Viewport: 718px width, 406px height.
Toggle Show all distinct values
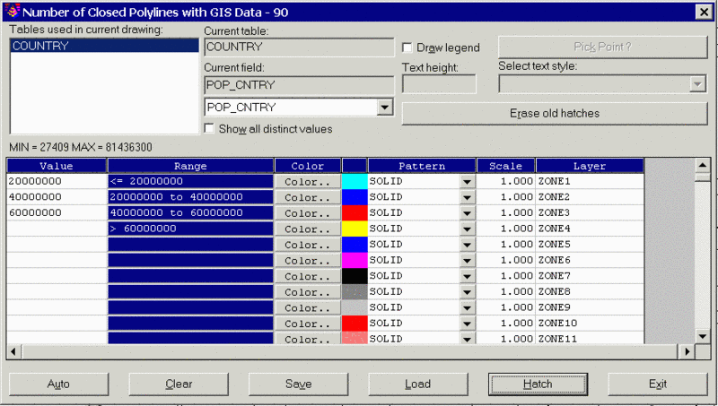tap(209, 128)
